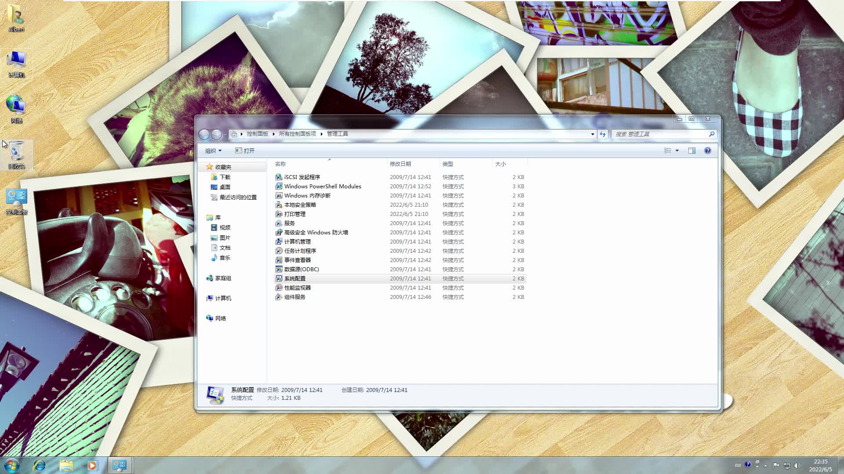Open the 组织 dropdown menu
Screen dimensions: 844x474
214,151
